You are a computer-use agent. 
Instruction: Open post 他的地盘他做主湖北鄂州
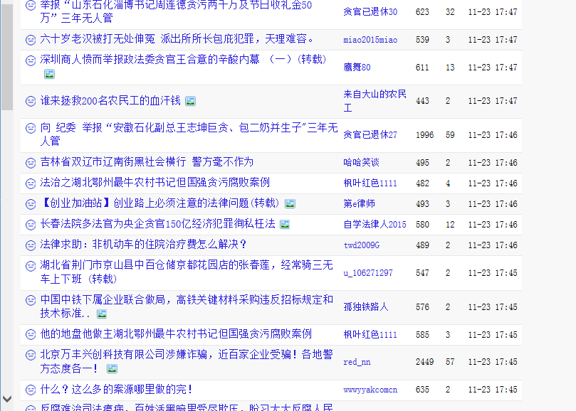[176, 334]
